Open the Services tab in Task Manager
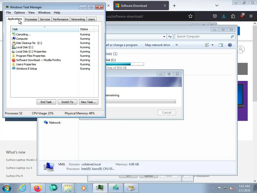 click(x=45, y=19)
